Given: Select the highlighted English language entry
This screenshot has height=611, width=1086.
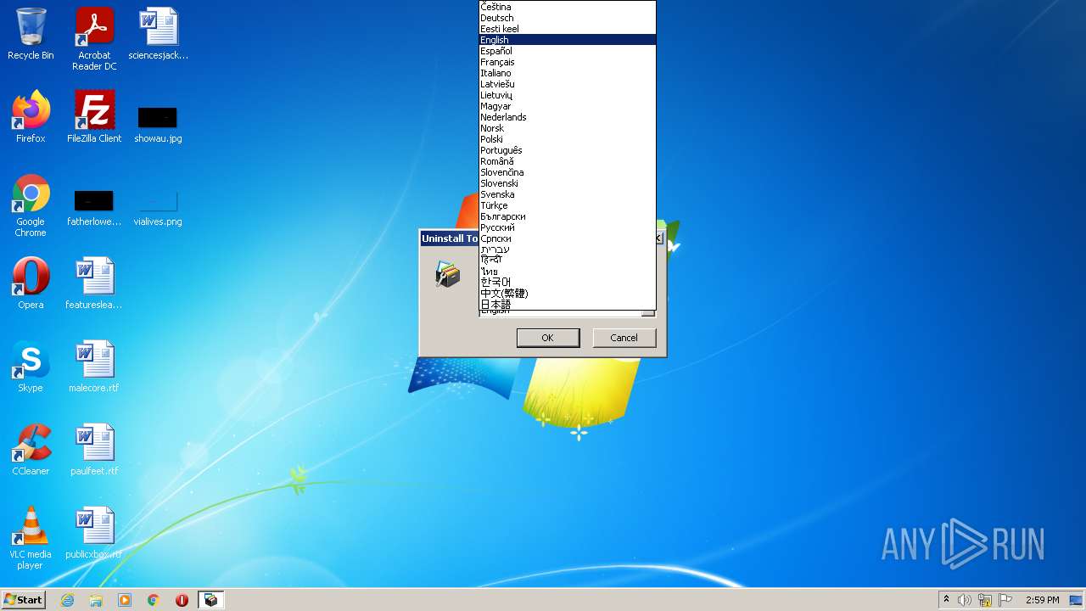Looking at the screenshot, I should click(x=568, y=40).
